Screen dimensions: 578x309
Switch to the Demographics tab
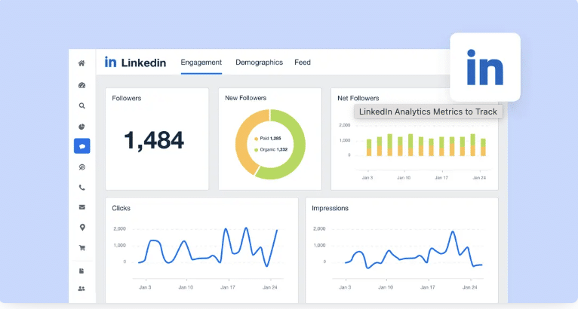pos(259,63)
